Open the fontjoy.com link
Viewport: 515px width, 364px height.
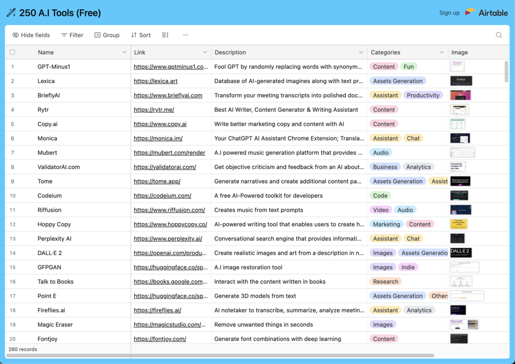click(x=160, y=339)
